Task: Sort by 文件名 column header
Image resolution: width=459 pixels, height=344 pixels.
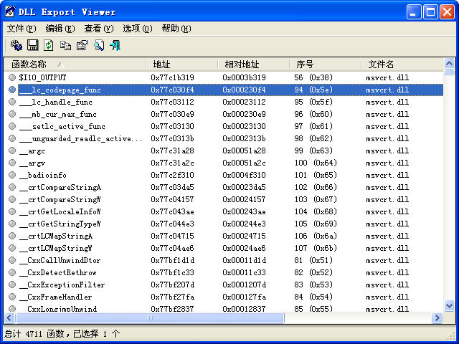Action: (402, 64)
